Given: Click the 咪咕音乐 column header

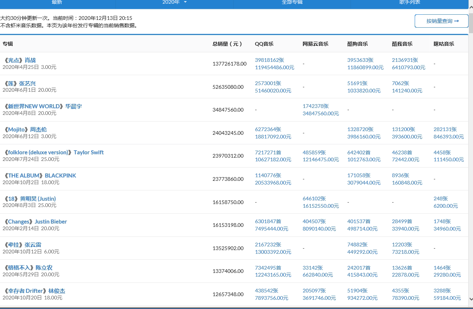Looking at the screenshot, I should click(x=444, y=44).
